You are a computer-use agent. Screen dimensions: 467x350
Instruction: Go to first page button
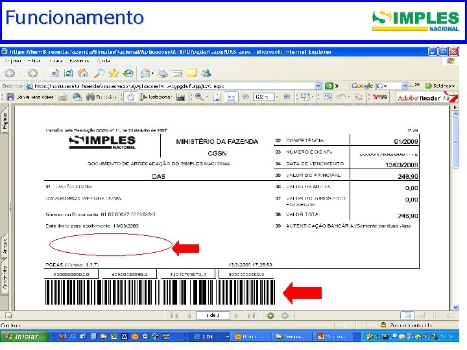(x=174, y=316)
